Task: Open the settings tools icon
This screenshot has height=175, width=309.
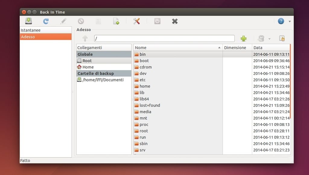Action: 136,21
